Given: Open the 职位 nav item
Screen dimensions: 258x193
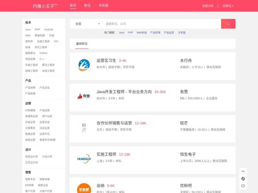Looking at the screenshot, I should click(x=87, y=5).
